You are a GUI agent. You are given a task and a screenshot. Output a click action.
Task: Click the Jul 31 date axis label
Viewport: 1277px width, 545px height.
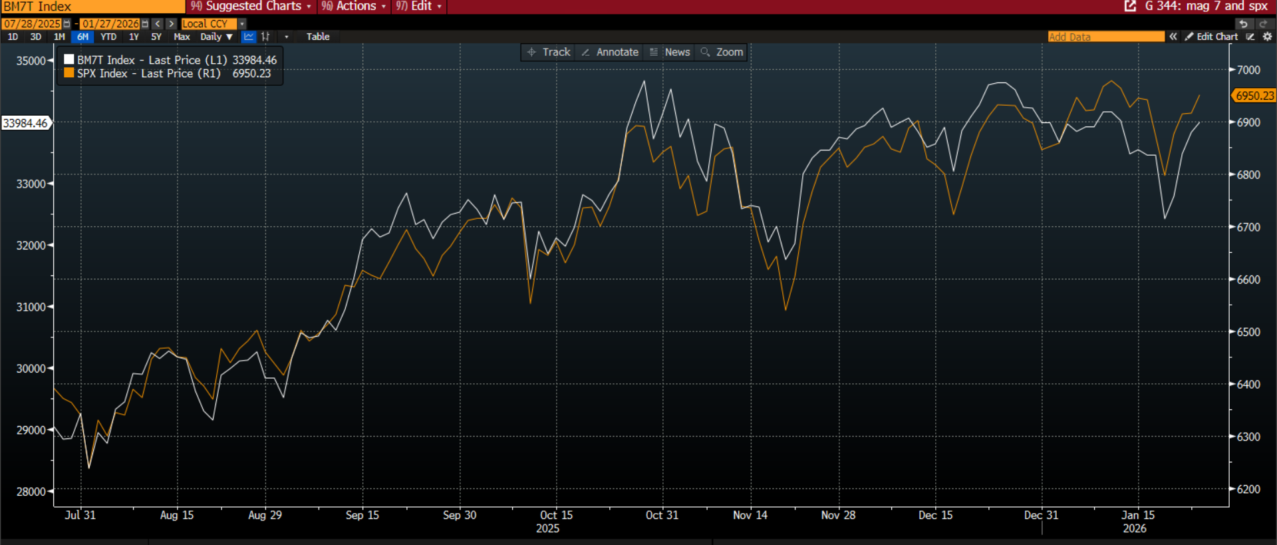(80, 515)
